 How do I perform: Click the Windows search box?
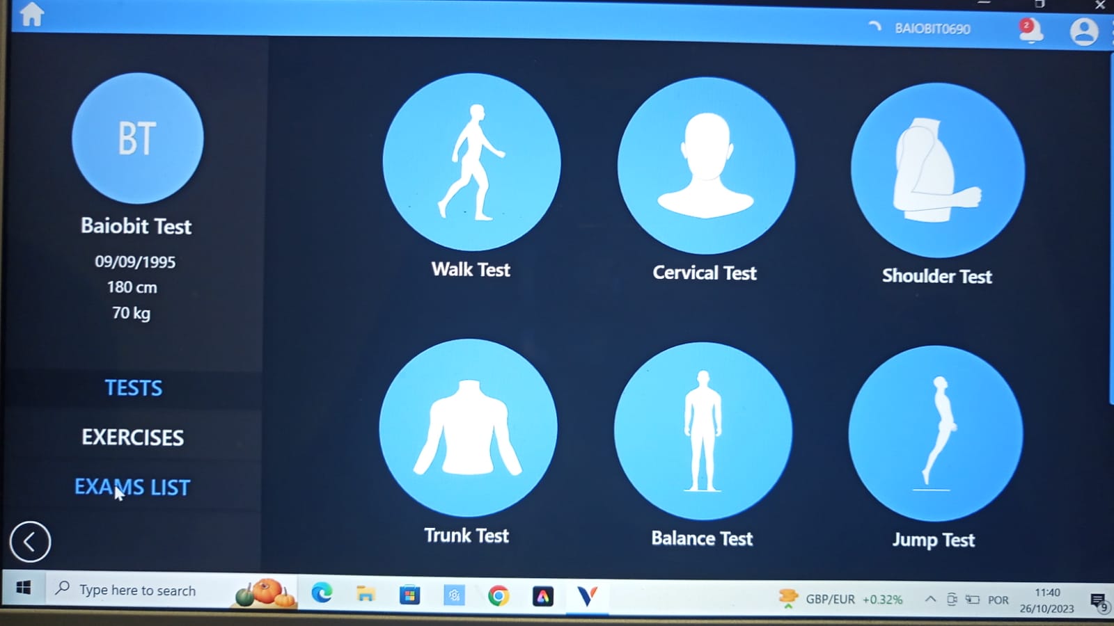point(139,591)
